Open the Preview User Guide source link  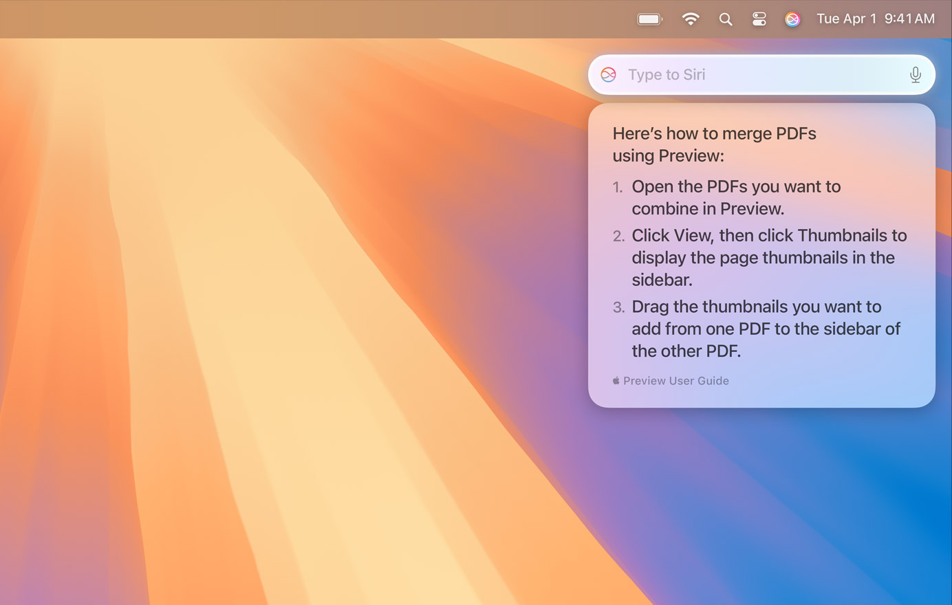(x=671, y=381)
